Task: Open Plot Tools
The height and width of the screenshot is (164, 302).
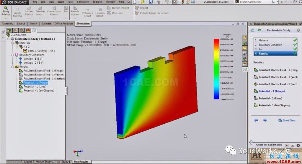Action: pos(115,13)
